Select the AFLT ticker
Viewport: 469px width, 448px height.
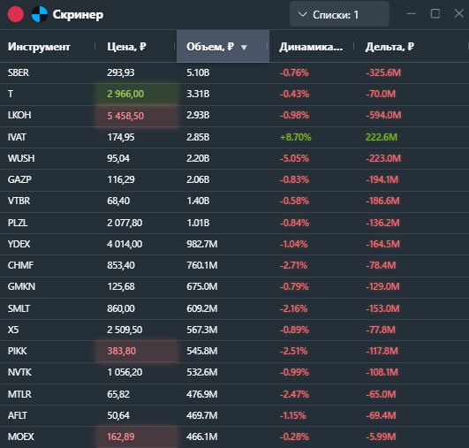(x=18, y=415)
